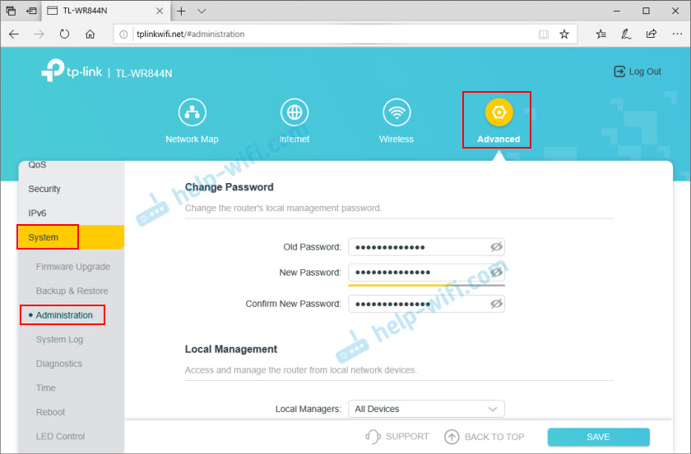Open the SUPPORT headset icon
The height and width of the screenshot is (454, 691).
tap(373, 437)
